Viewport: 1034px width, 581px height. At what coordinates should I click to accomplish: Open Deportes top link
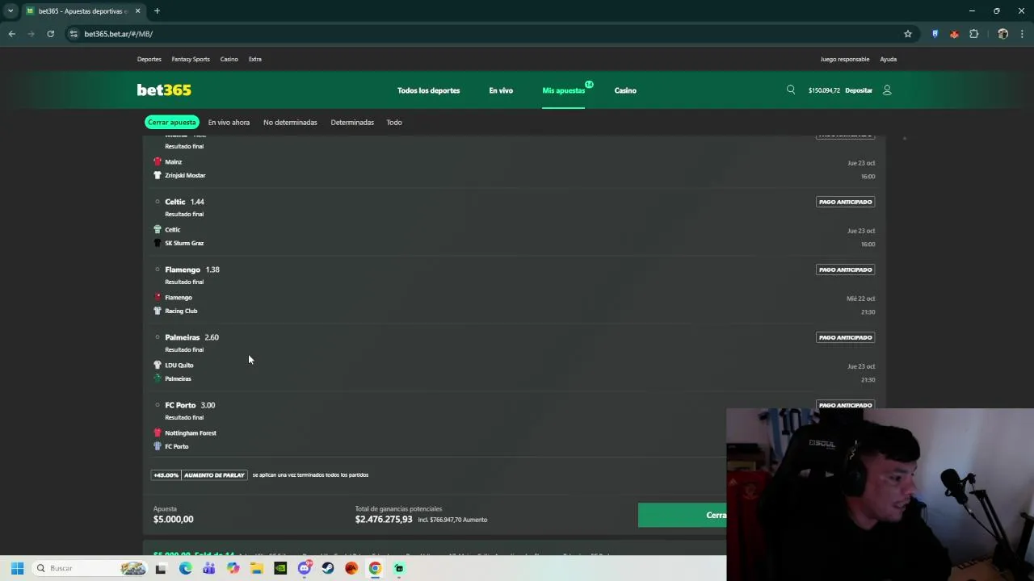tap(149, 59)
